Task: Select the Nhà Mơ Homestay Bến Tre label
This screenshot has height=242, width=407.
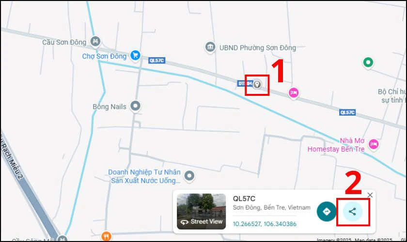Action: point(336,145)
